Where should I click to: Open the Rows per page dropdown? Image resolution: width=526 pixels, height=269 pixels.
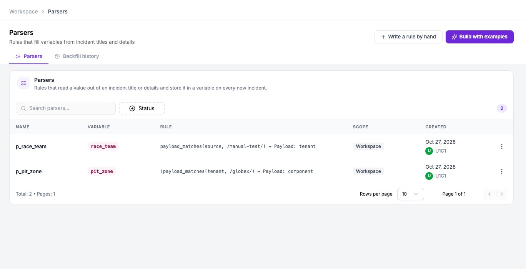click(x=410, y=194)
